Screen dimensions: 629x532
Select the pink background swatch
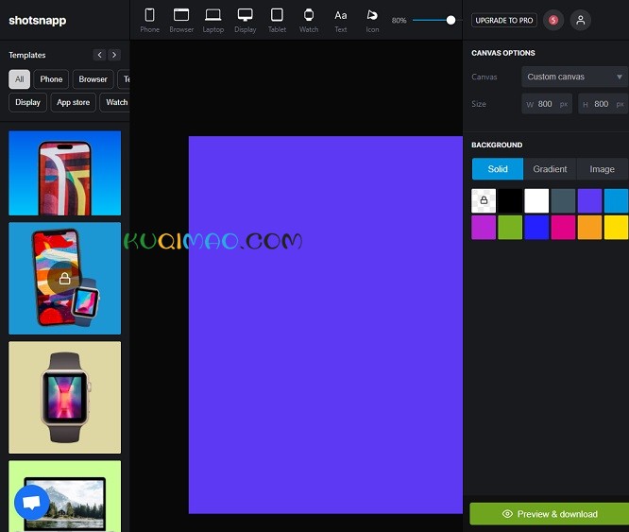tap(563, 228)
